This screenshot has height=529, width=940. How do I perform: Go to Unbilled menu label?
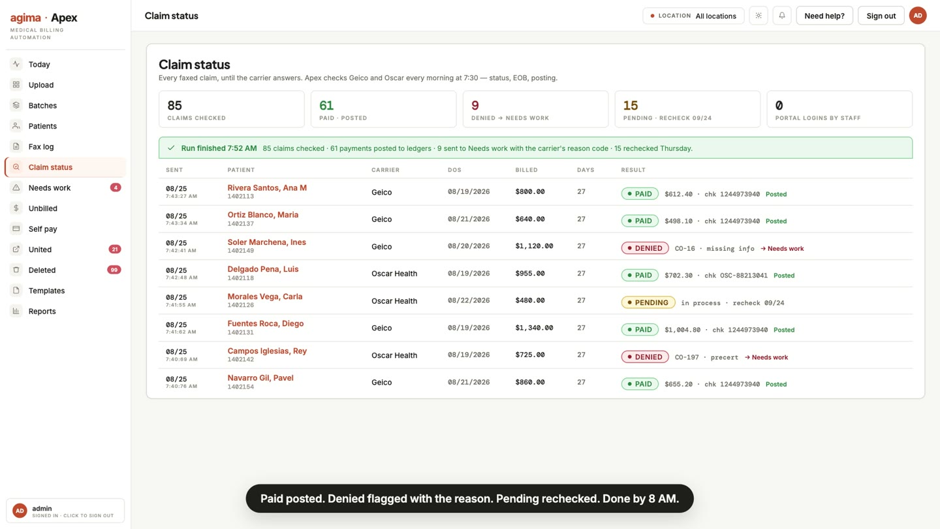tap(43, 208)
